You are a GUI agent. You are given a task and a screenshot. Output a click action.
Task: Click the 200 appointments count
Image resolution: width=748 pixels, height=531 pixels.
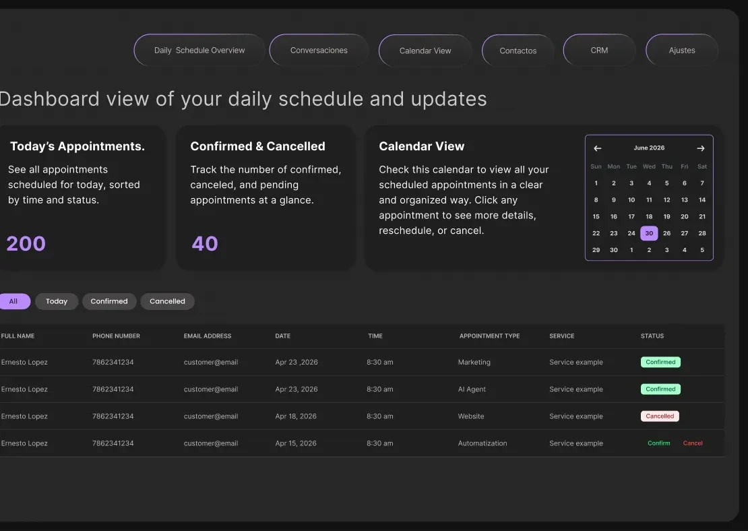26,244
